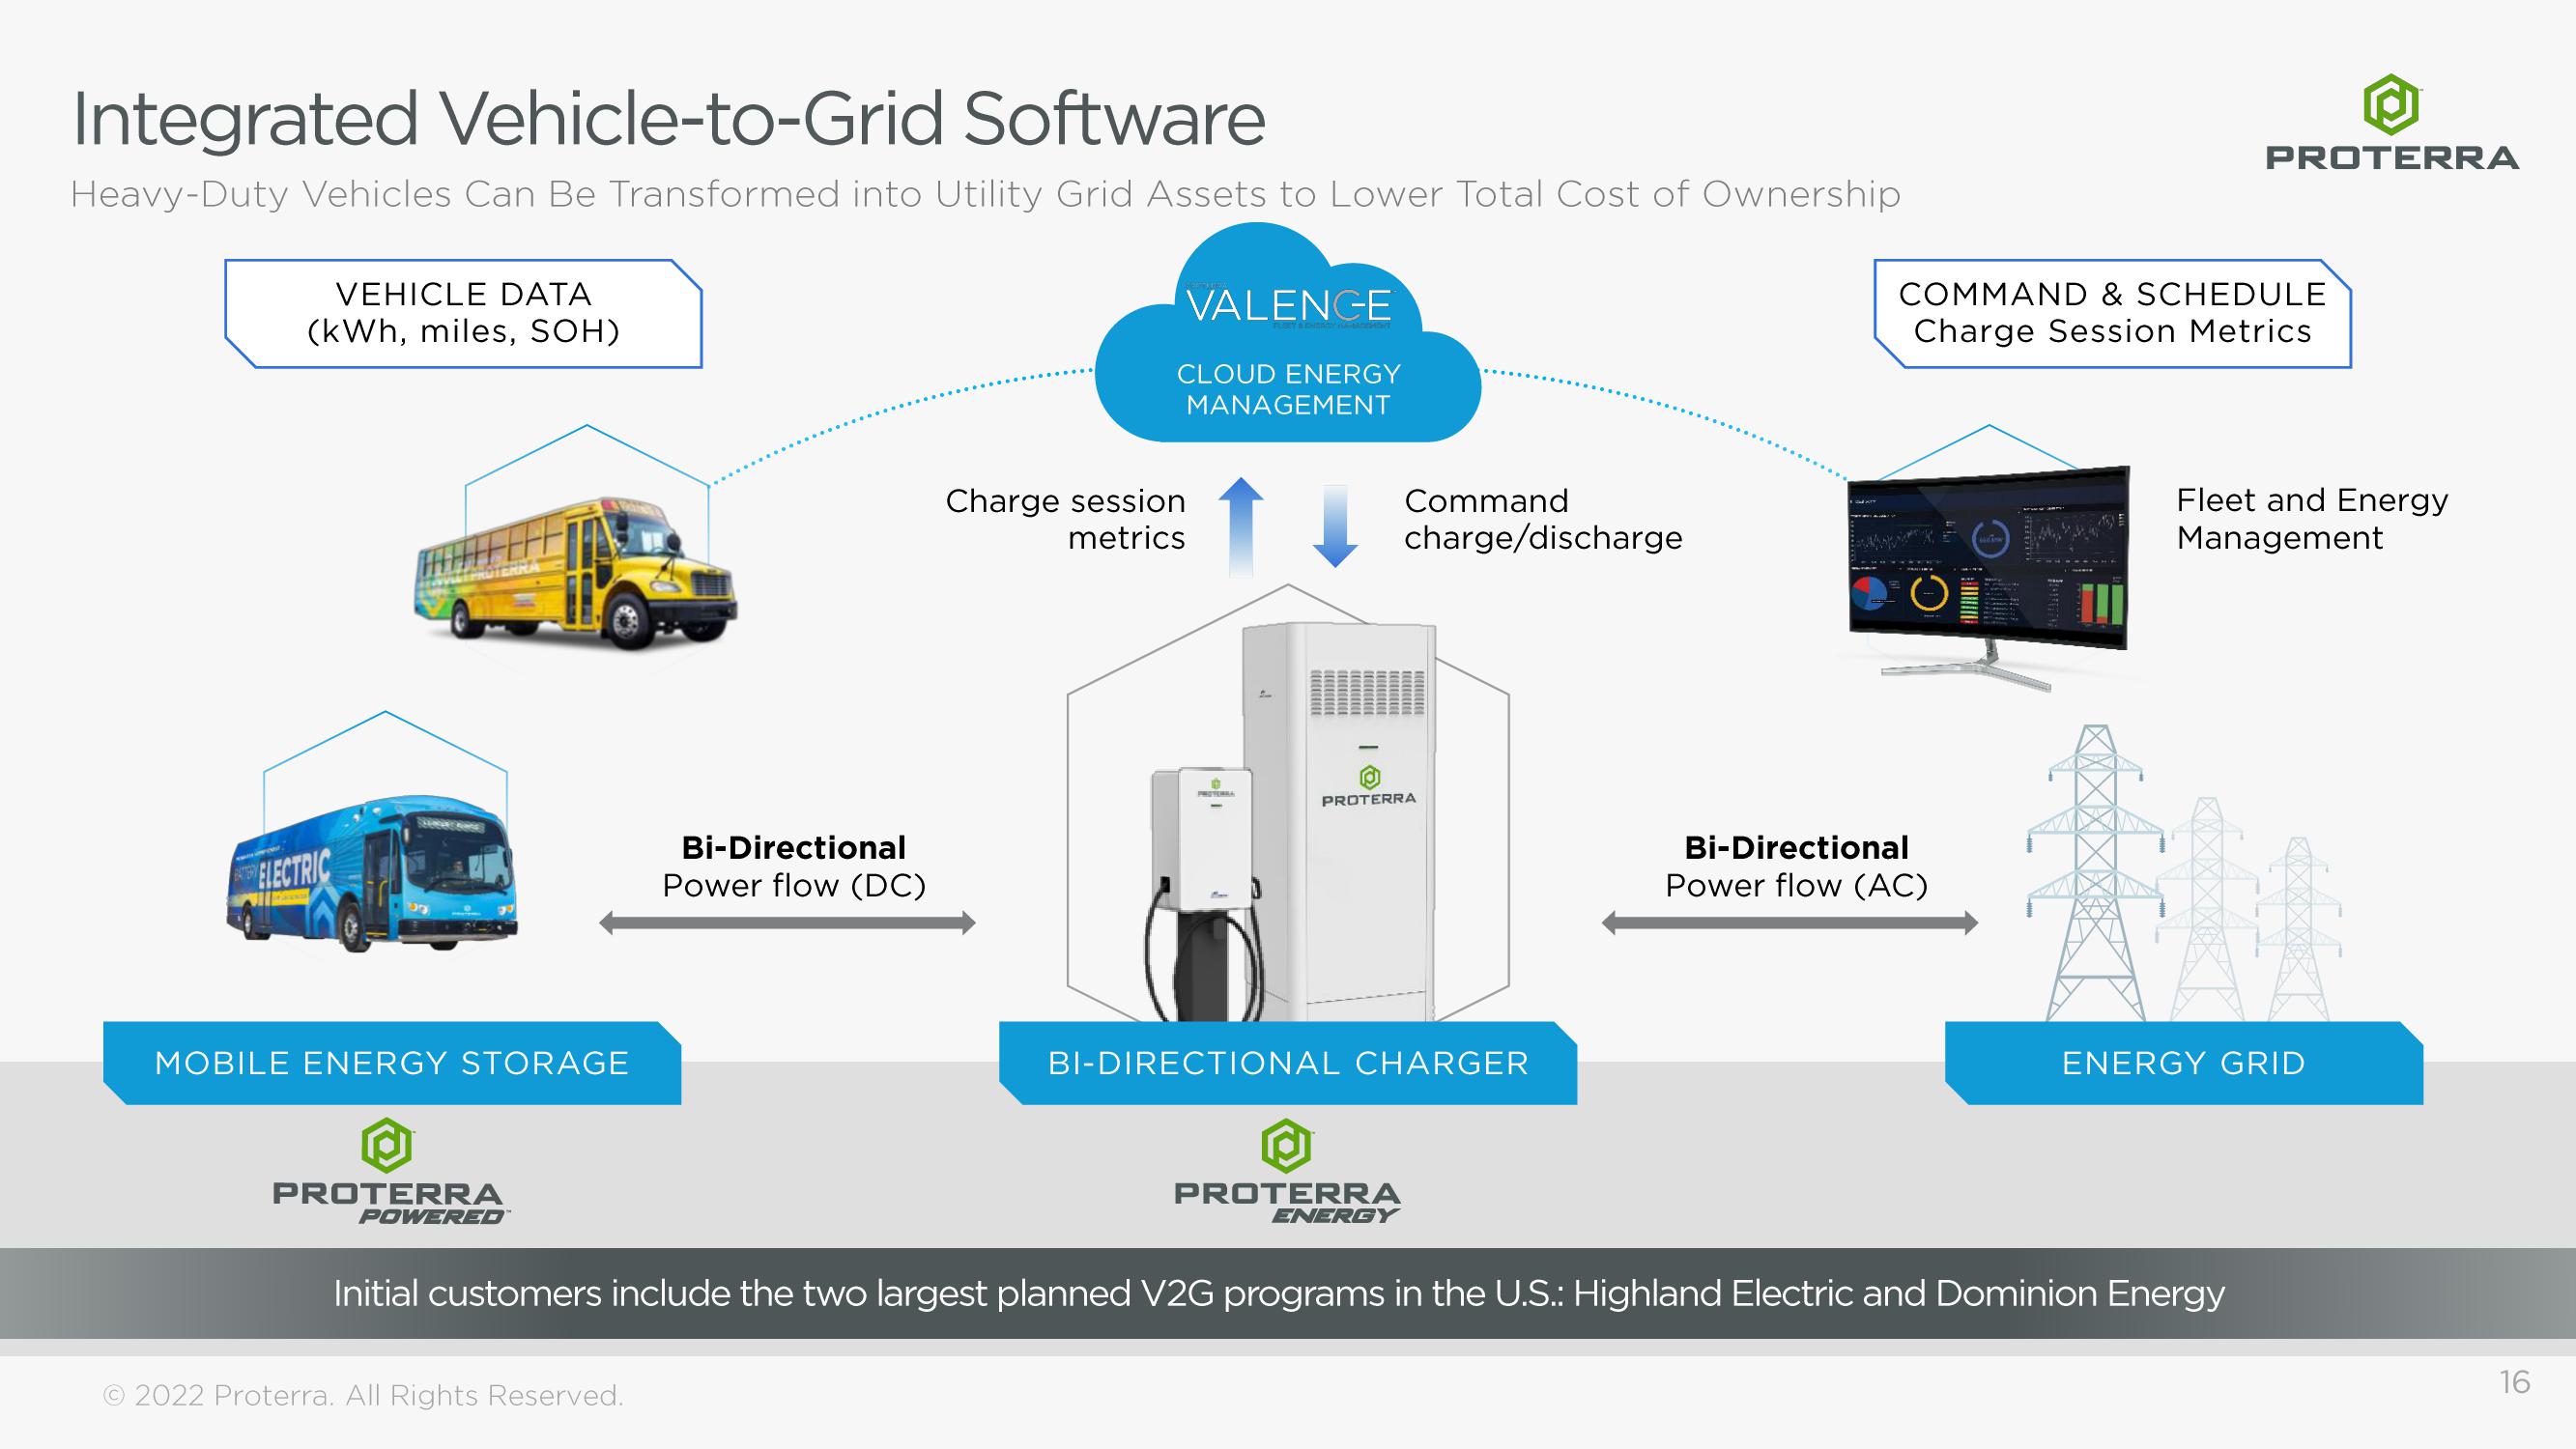Click the VEHICLE DATA label box
The image size is (2576, 1449).
(x=464, y=313)
